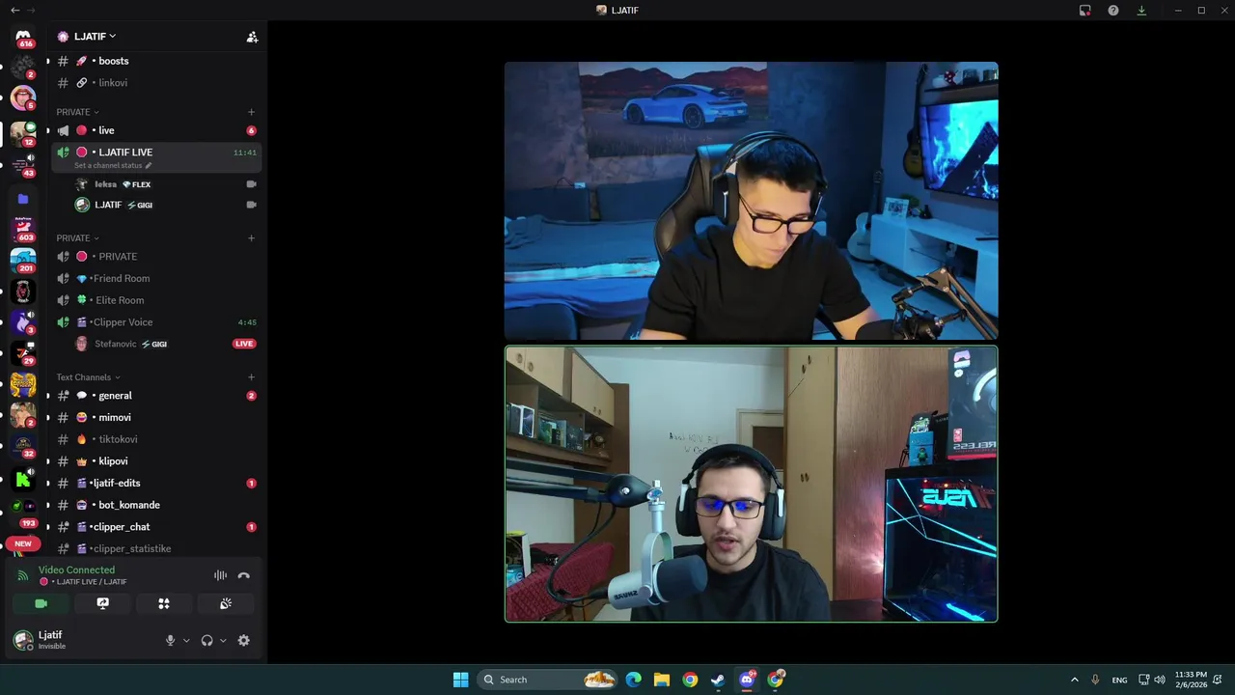
Task: Open the linkovi channel
Action: (x=155, y=83)
